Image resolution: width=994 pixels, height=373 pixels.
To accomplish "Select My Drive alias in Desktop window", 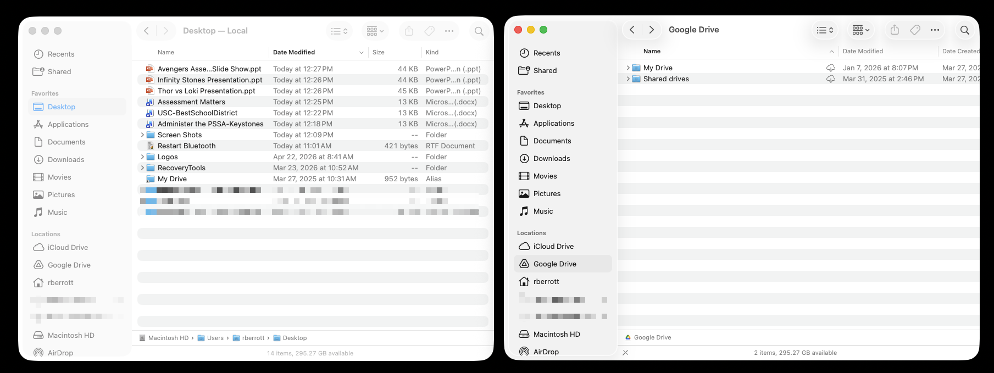I will click(313, 179).
